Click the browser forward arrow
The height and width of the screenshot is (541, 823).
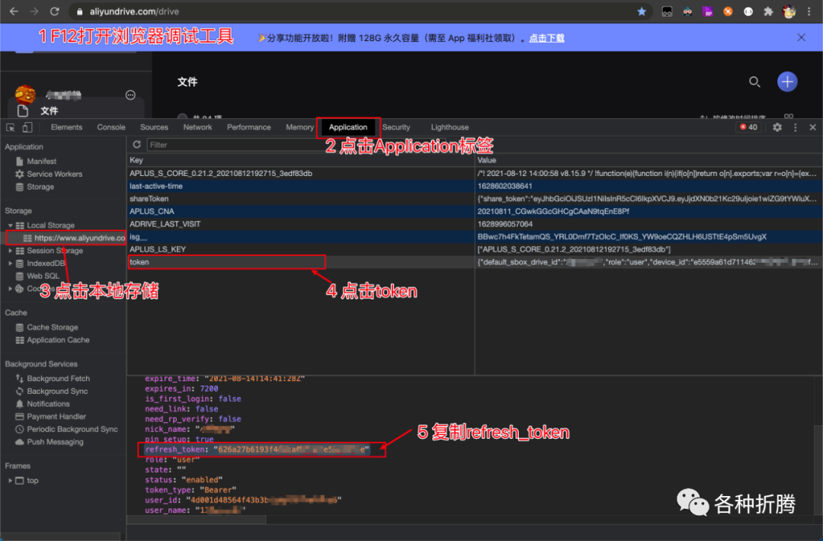[34, 11]
